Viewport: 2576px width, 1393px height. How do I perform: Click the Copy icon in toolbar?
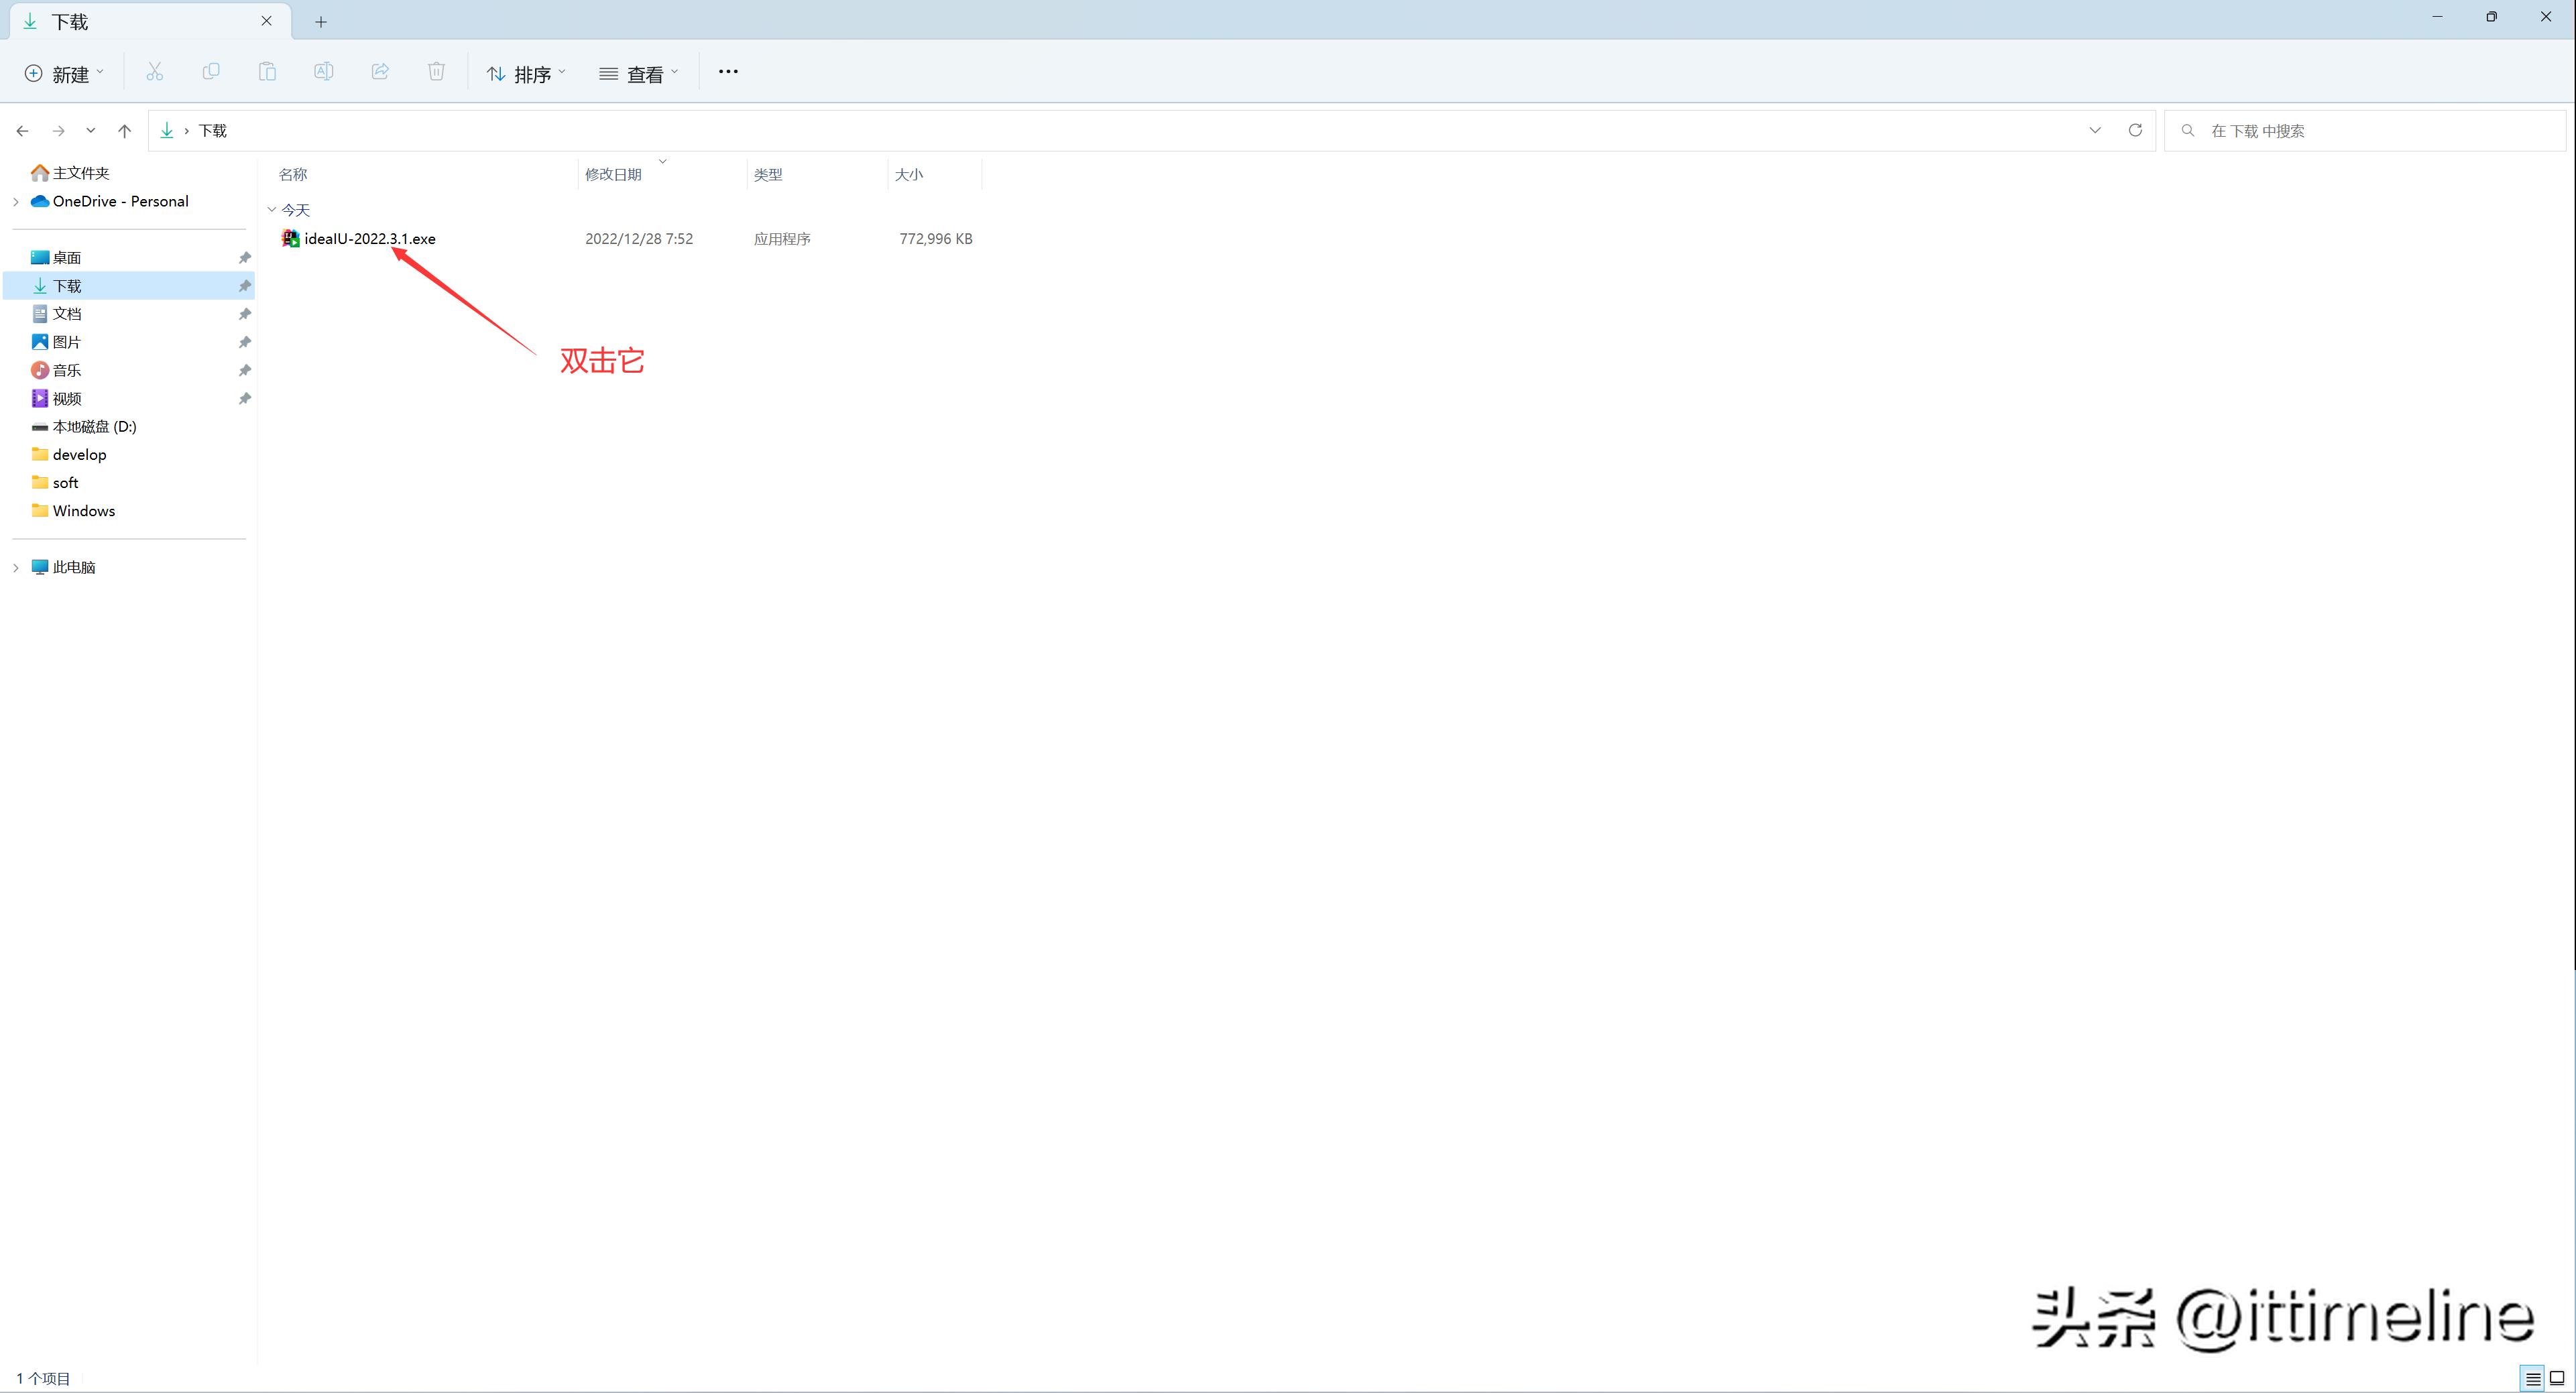211,72
